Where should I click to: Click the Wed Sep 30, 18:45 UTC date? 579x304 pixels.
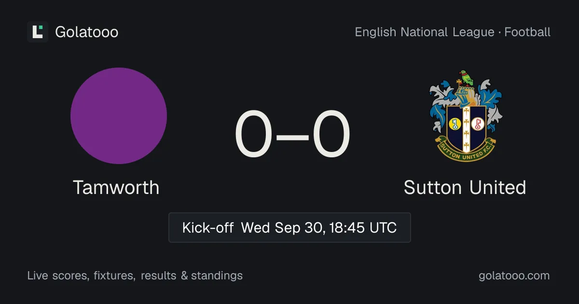pos(319,227)
